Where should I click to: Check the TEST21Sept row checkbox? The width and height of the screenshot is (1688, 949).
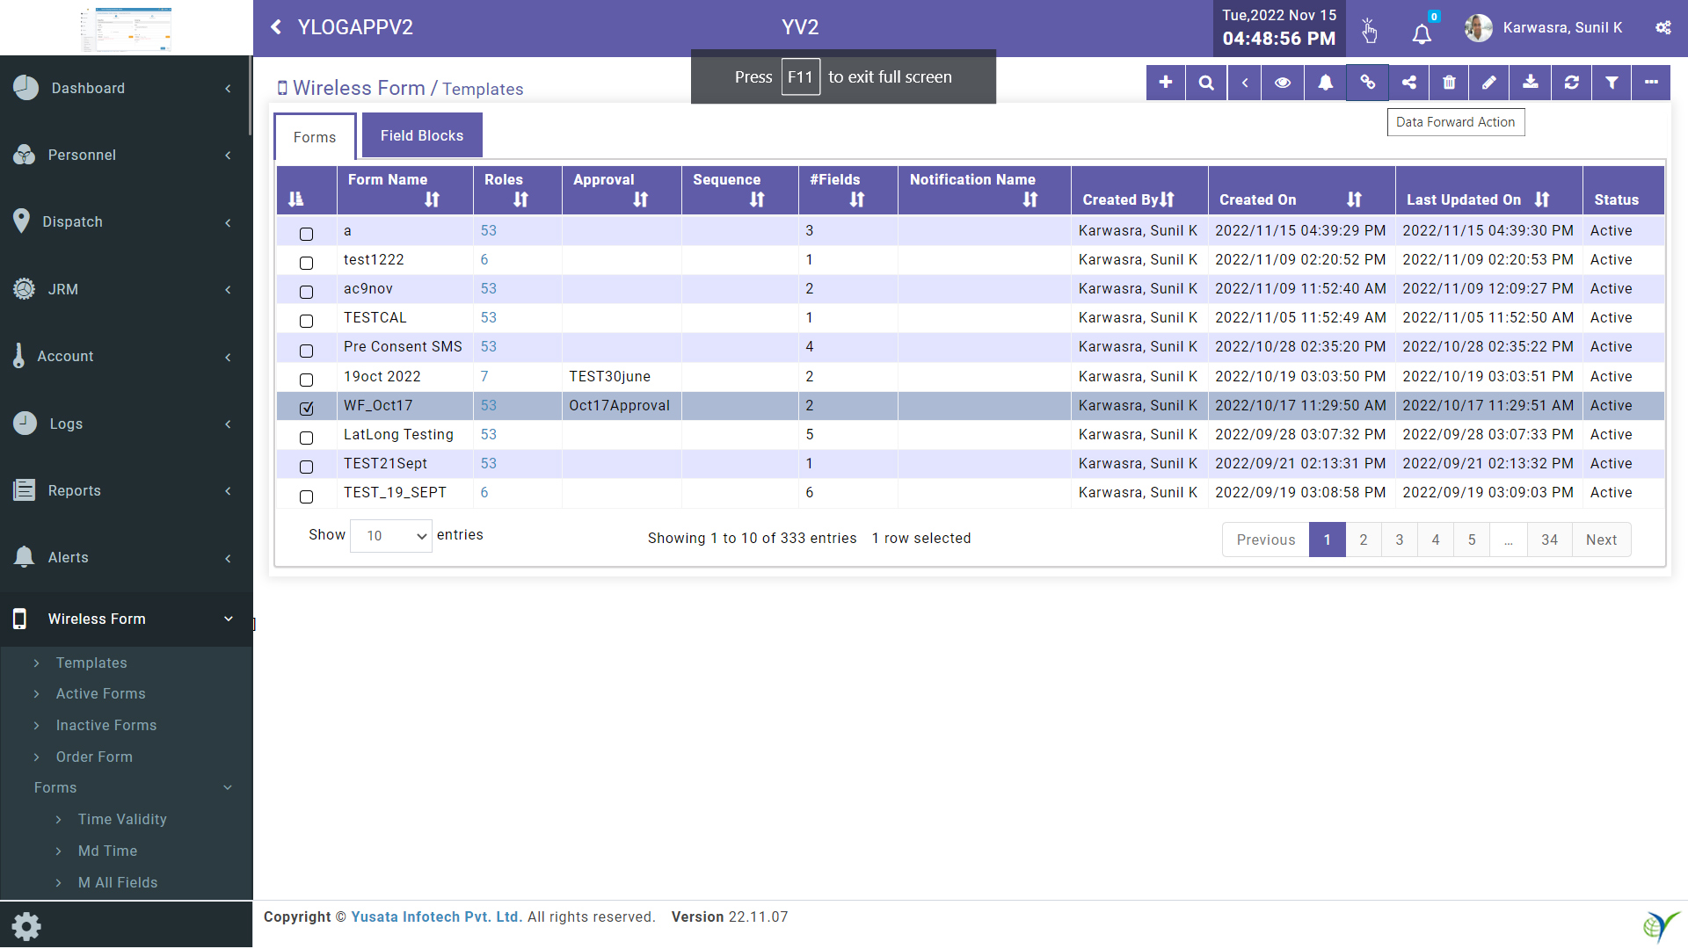point(306,467)
